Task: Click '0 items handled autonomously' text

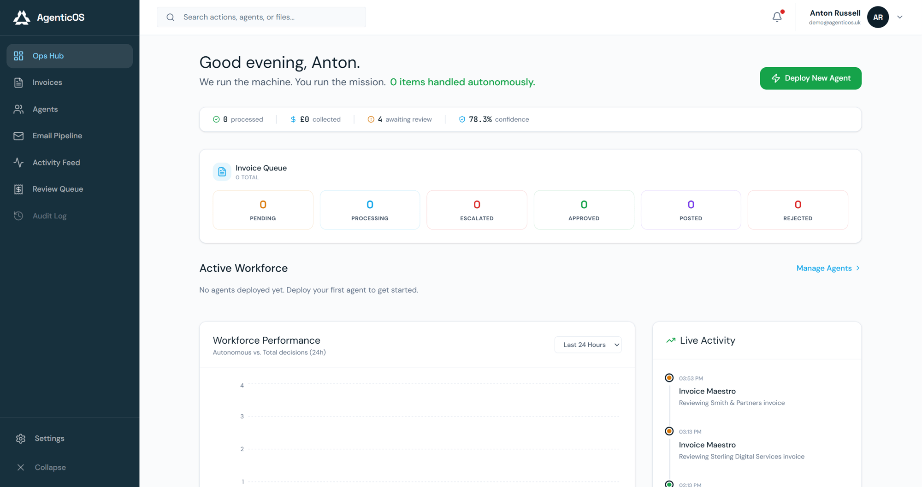Action: point(462,82)
